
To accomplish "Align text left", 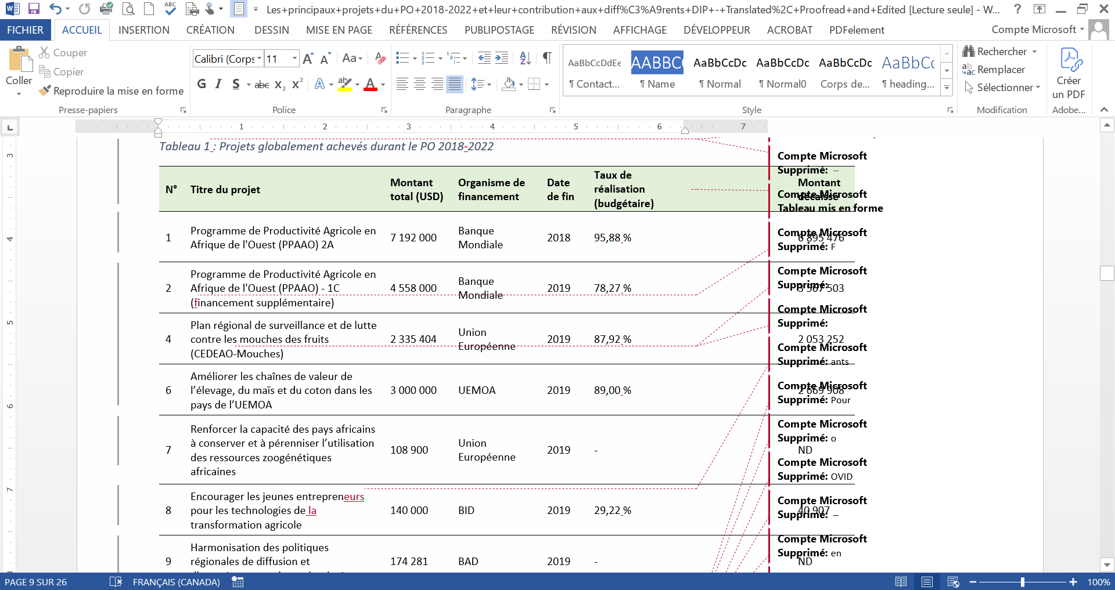I will coord(402,84).
